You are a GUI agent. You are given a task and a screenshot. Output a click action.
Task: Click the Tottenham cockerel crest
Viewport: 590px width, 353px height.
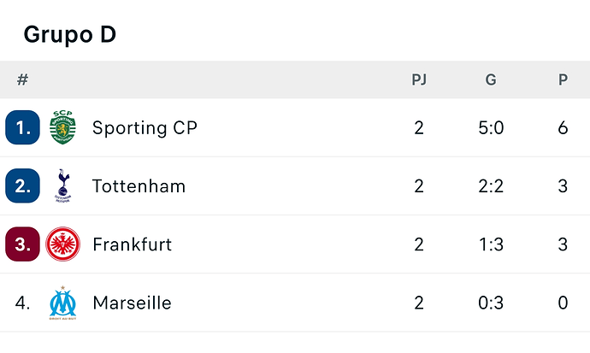pos(62,185)
